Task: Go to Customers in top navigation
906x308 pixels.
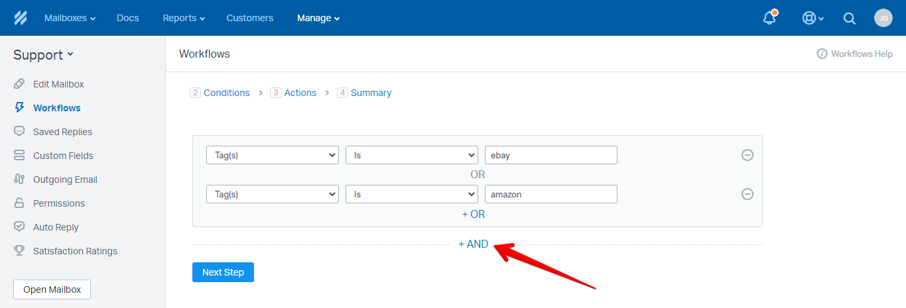Action: click(250, 18)
